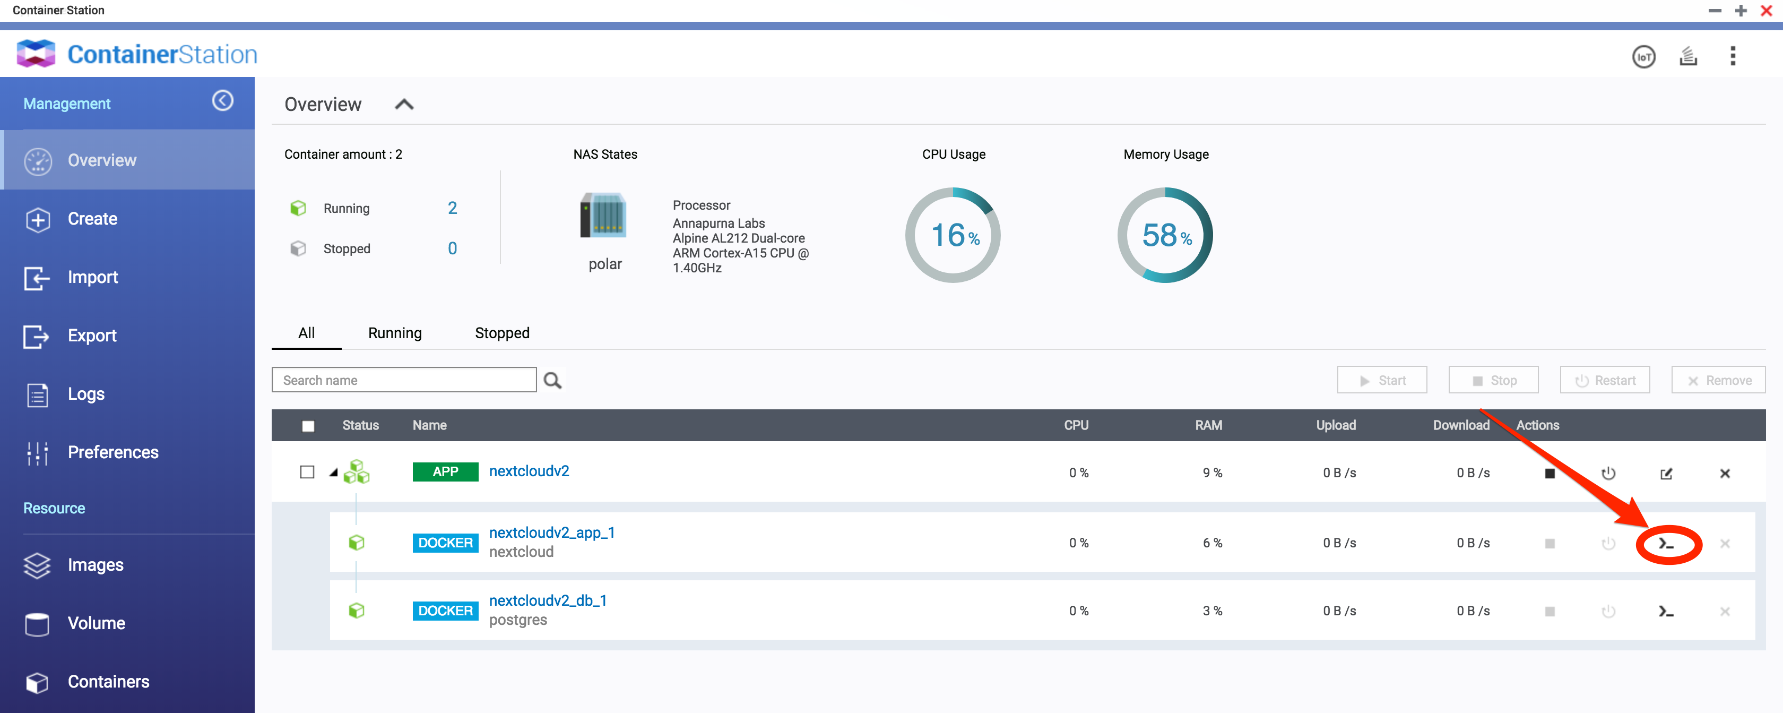
Task: Open Images in the Resource sidebar
Action: (x=96, y=565)
